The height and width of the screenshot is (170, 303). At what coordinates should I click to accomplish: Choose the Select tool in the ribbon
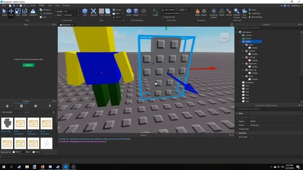click(x=4, y=12)
